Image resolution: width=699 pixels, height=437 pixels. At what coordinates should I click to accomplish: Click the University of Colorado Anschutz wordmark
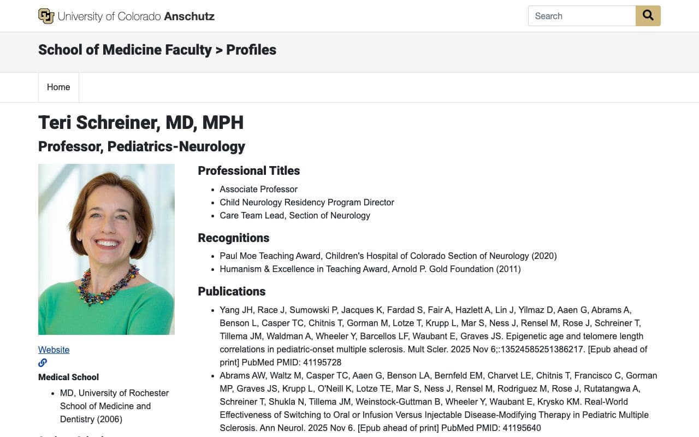136,16
